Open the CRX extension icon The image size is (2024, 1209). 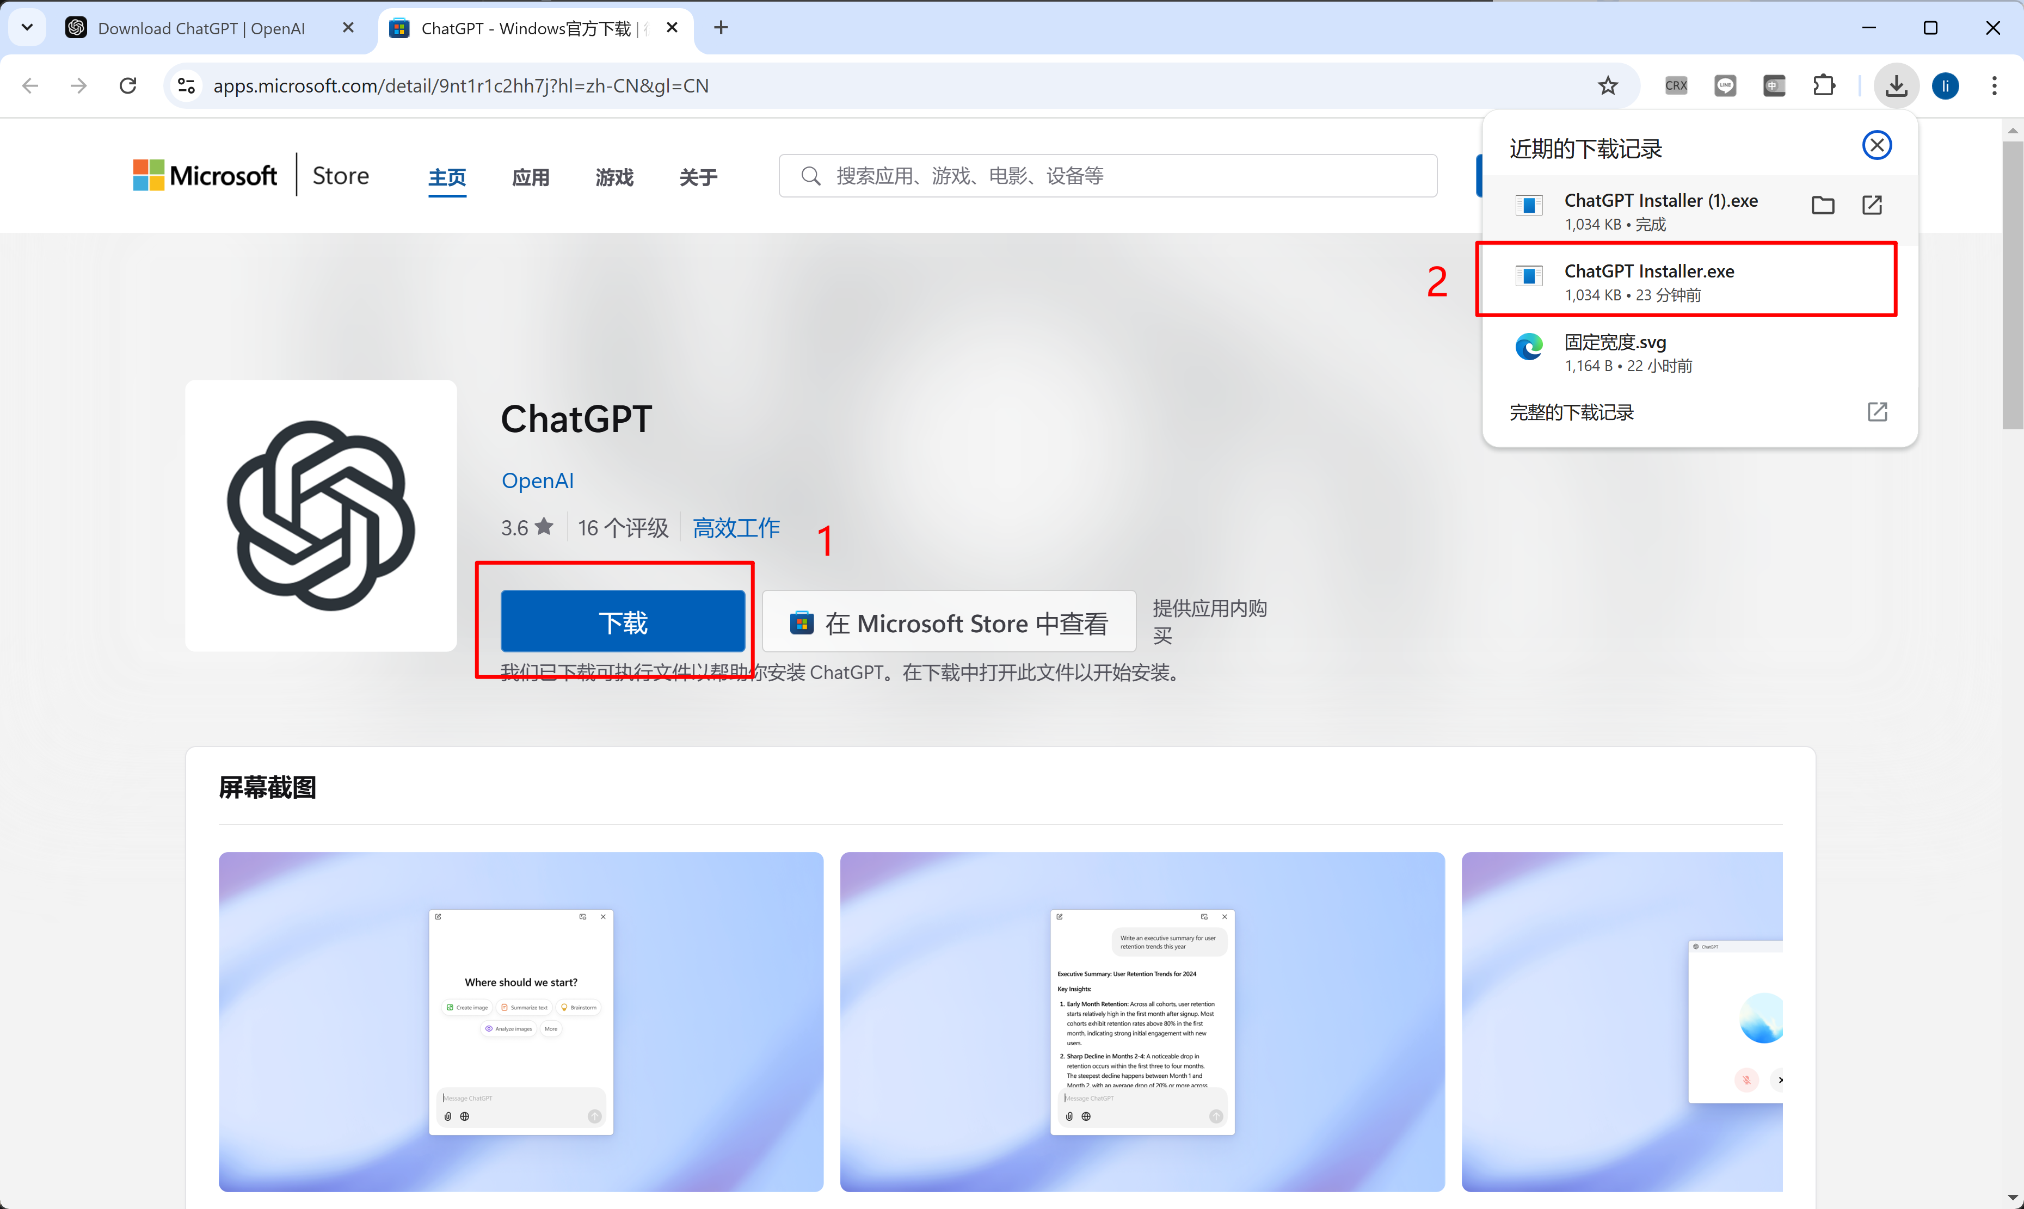pos(1676,85)
